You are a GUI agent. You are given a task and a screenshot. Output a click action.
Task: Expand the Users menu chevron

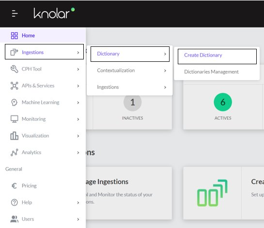click(78, 219)
